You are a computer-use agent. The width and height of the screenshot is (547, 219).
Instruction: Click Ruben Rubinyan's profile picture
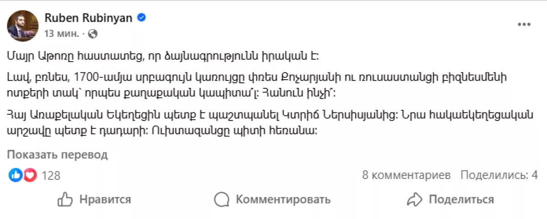[x=23, y=25]
